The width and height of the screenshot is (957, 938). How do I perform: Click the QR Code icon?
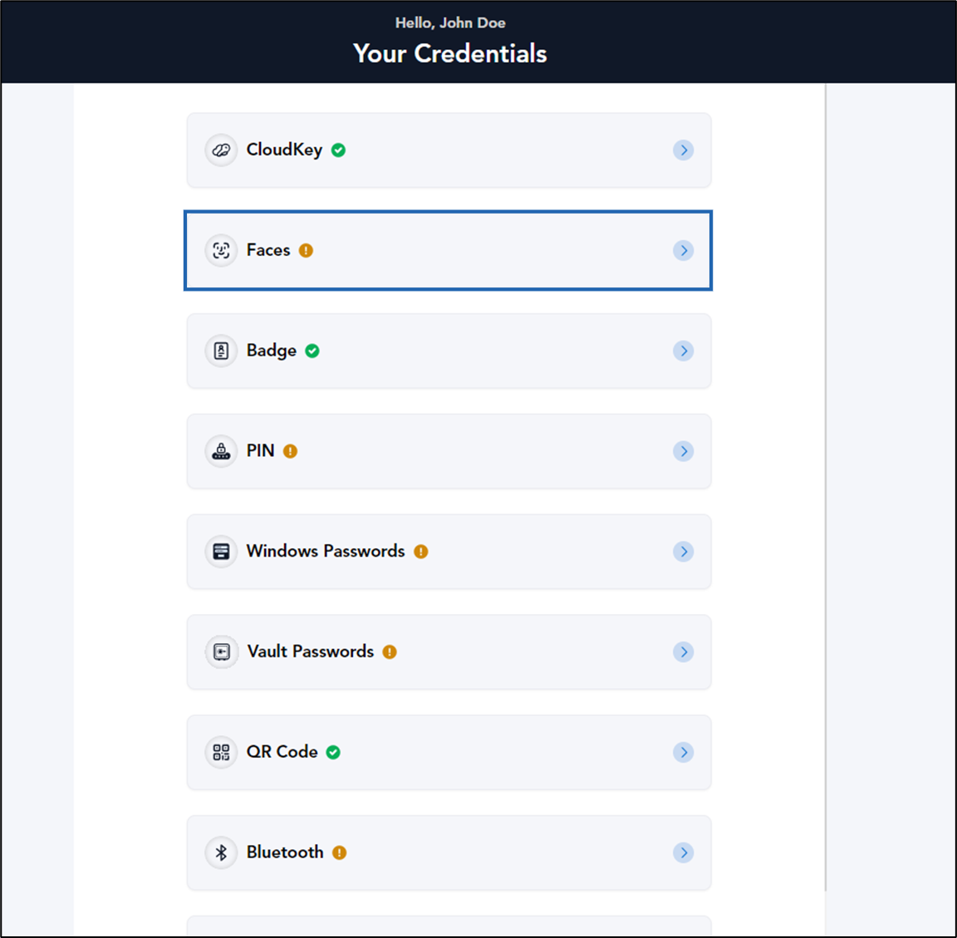coord(221,753)
